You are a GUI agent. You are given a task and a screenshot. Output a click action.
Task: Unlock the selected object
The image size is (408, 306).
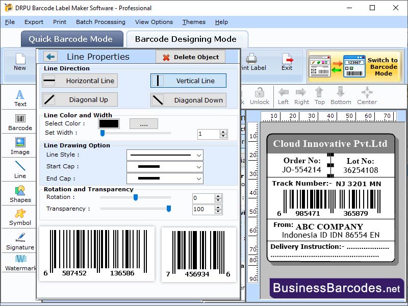coord(260,96)
